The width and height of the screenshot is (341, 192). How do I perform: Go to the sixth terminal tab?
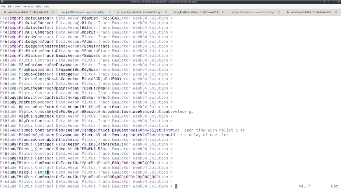pyautogui.click(x=310, y=12)
